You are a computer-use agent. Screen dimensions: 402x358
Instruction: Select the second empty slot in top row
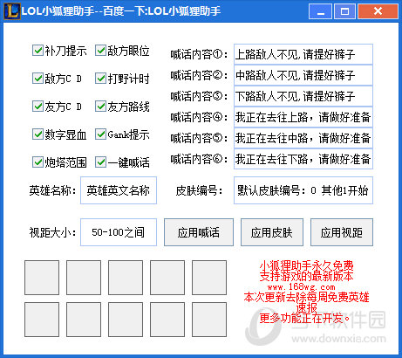tap(84, 278)
